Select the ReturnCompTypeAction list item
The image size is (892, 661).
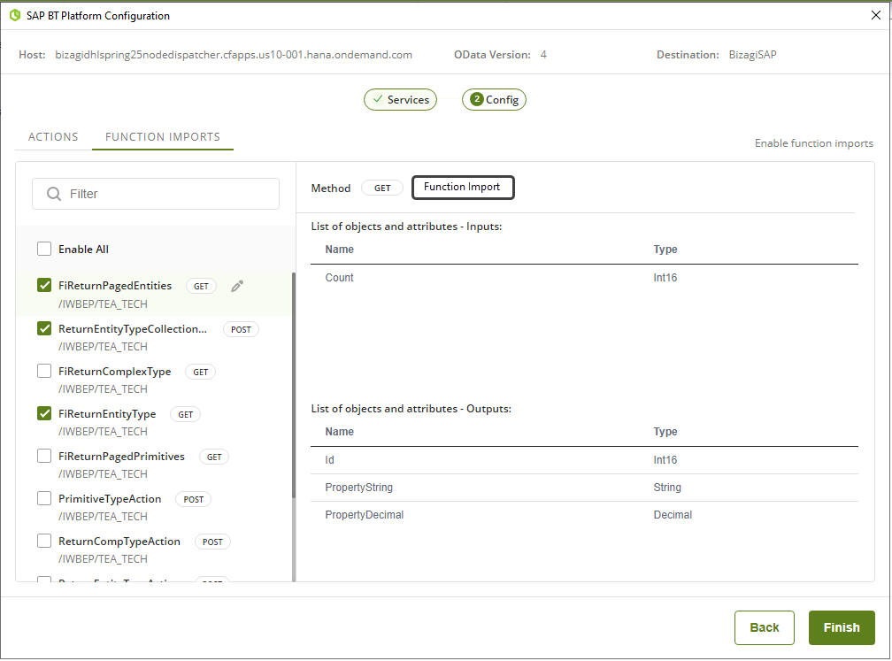(119, 542)
